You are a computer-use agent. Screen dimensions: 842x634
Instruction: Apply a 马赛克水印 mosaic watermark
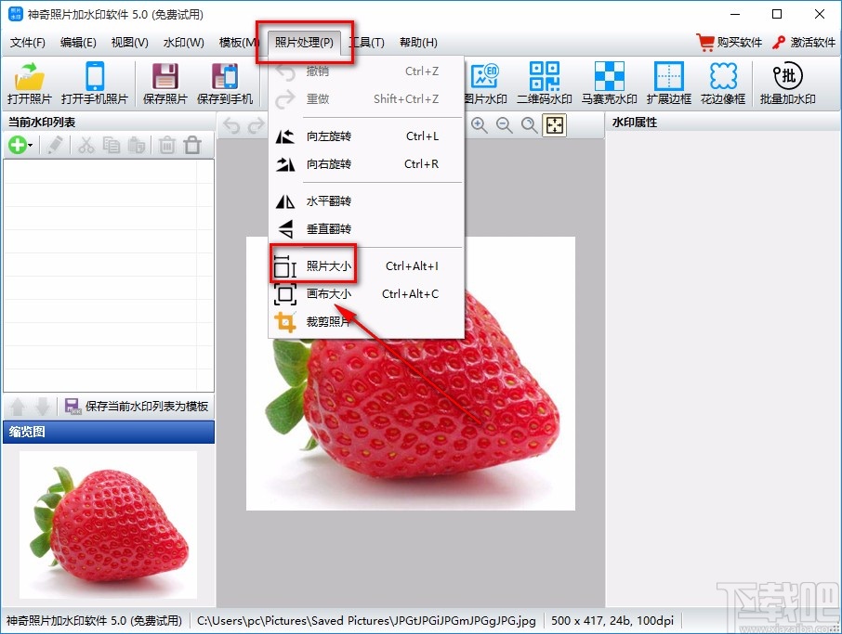609,83
